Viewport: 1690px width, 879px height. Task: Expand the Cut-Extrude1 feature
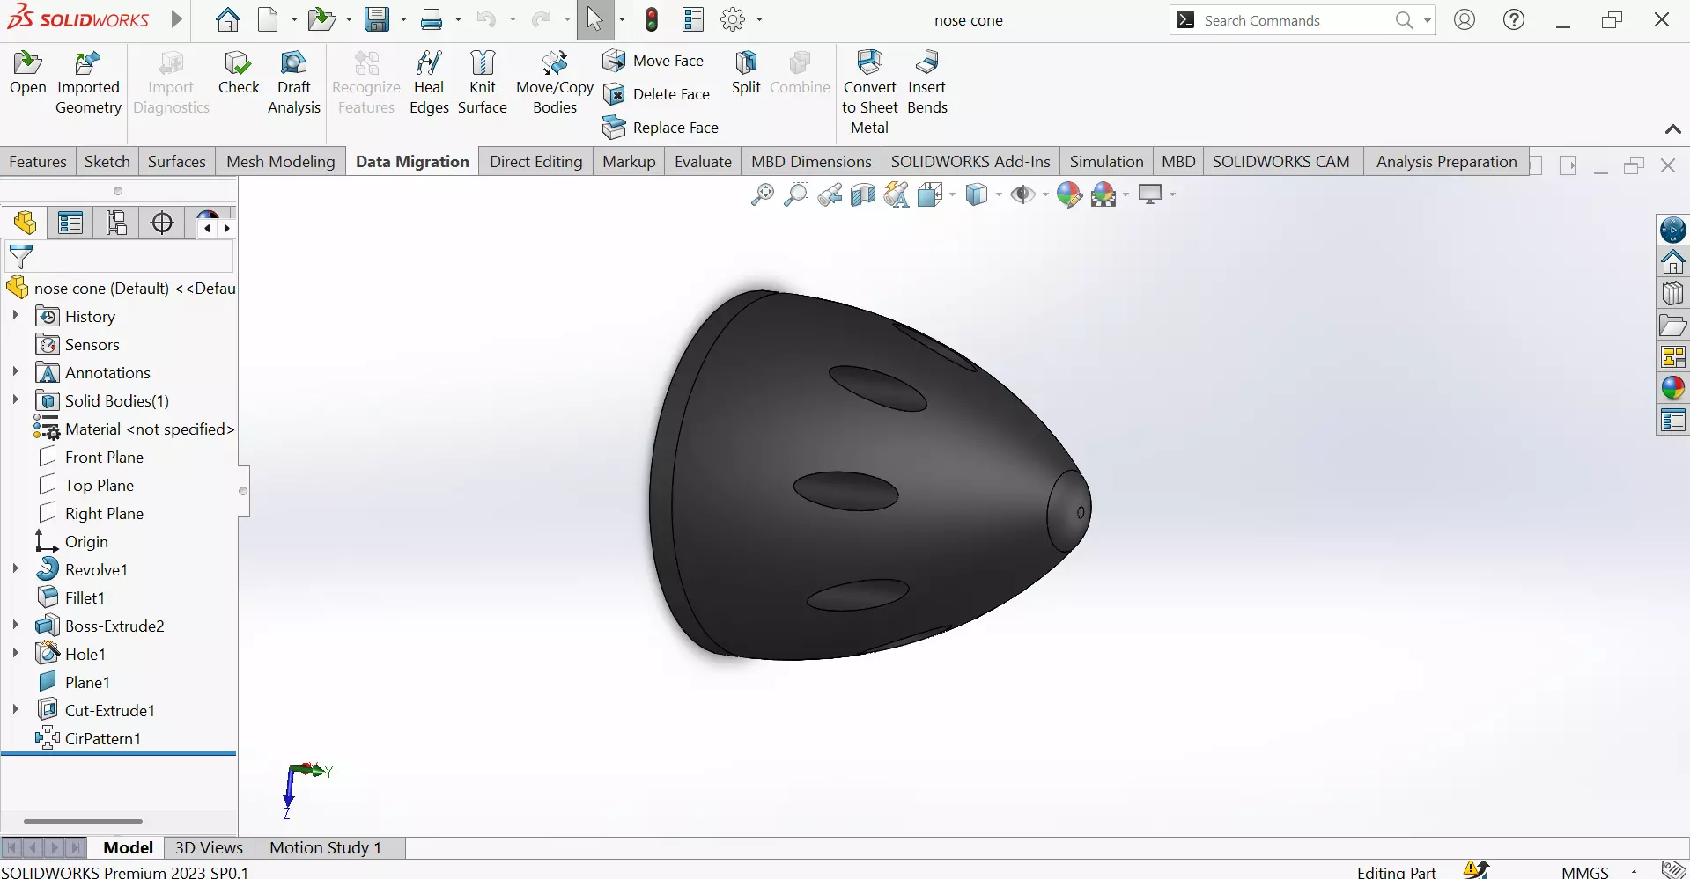[x=15, y=709]
